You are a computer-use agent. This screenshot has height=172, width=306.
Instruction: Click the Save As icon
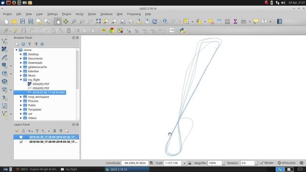31,21
